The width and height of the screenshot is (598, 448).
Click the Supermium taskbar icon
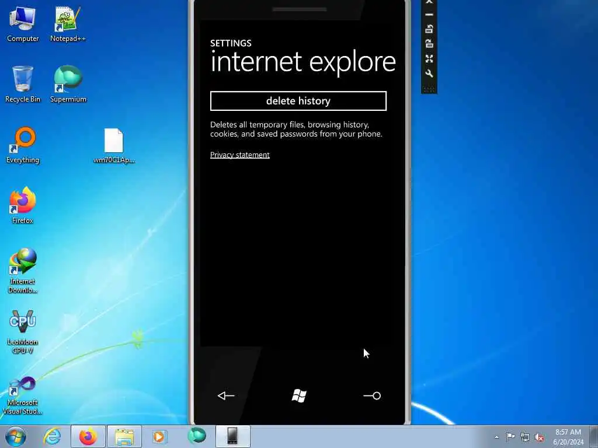197,436
